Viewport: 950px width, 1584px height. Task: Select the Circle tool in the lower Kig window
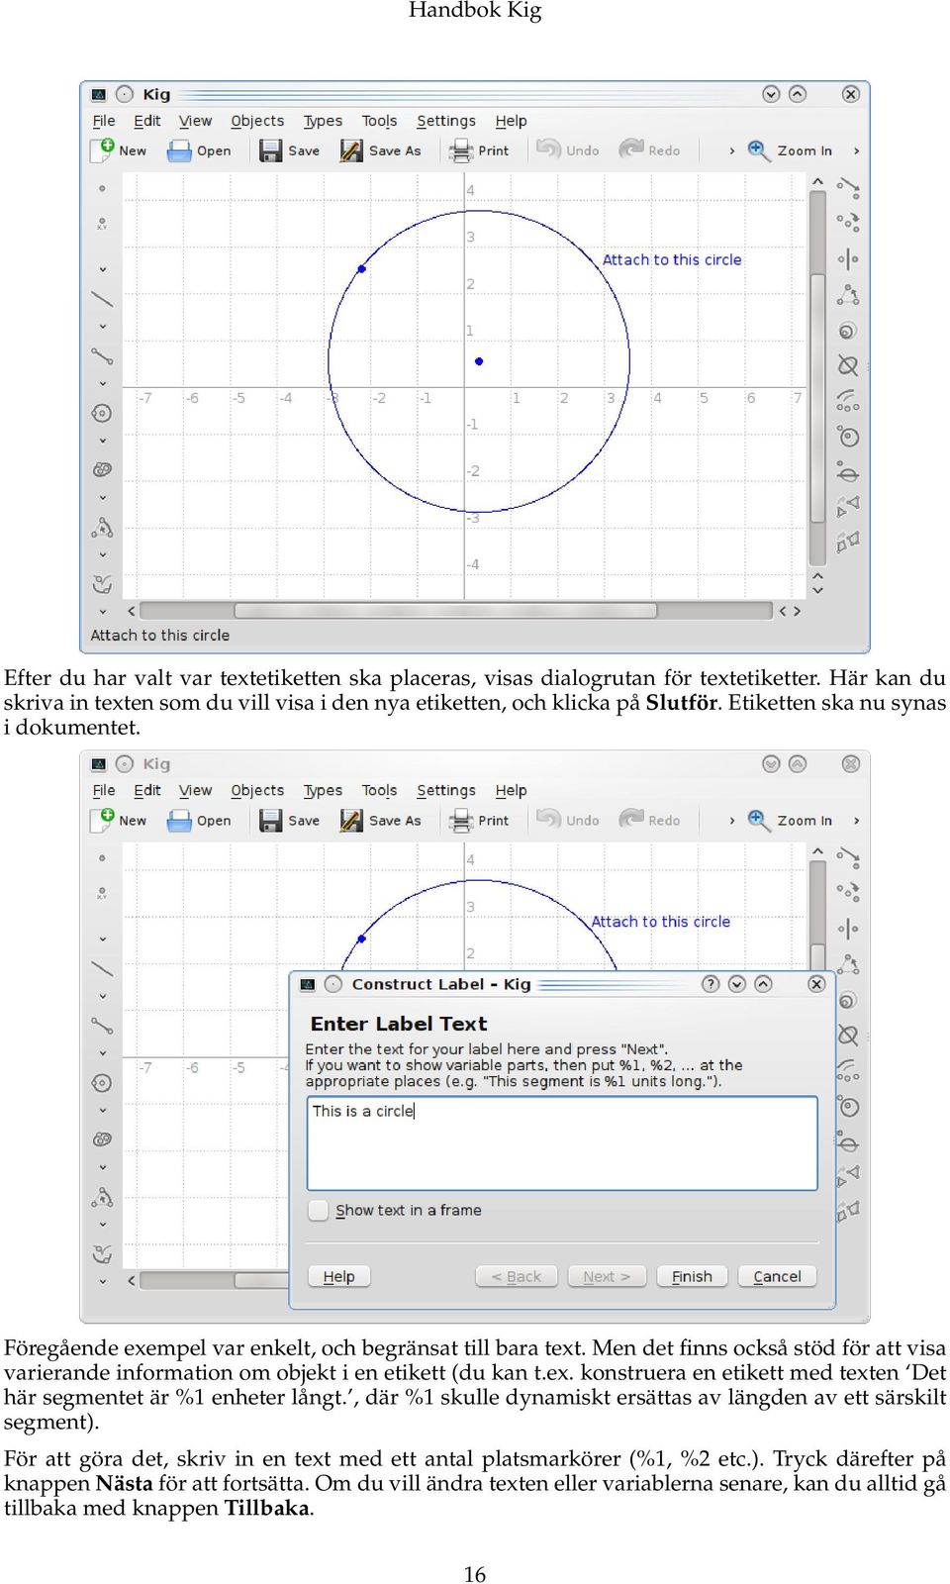(102, 1083)
